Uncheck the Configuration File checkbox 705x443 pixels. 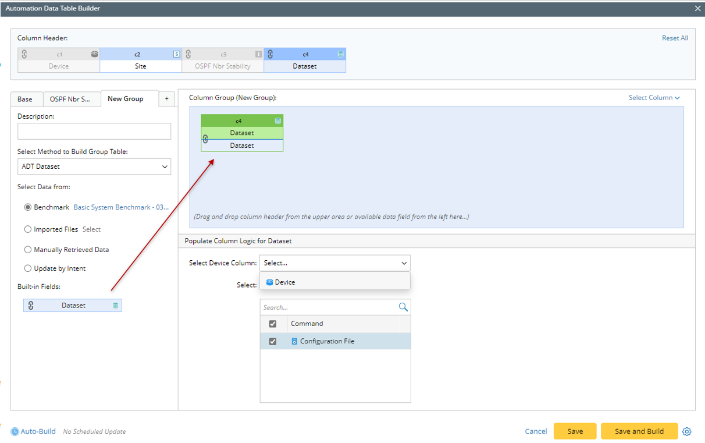point(273,341)
